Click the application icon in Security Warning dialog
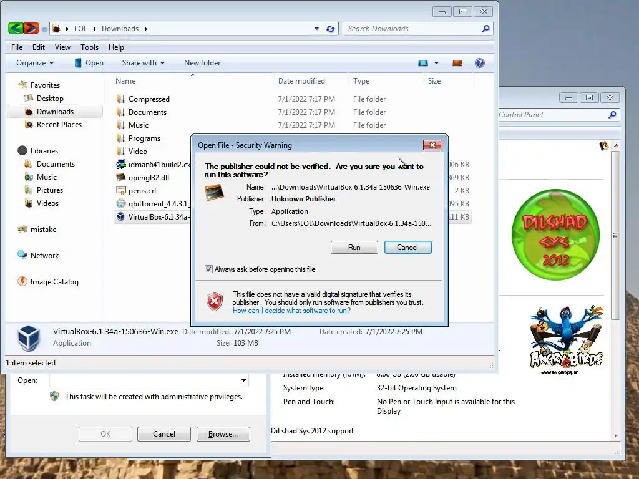Screen dimensions: 639x479 [215, 192]
